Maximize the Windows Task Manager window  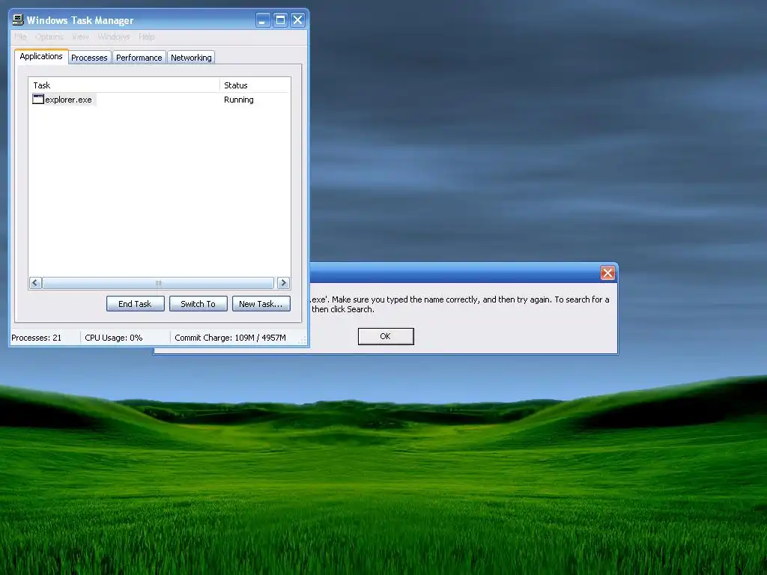[280, 20]
